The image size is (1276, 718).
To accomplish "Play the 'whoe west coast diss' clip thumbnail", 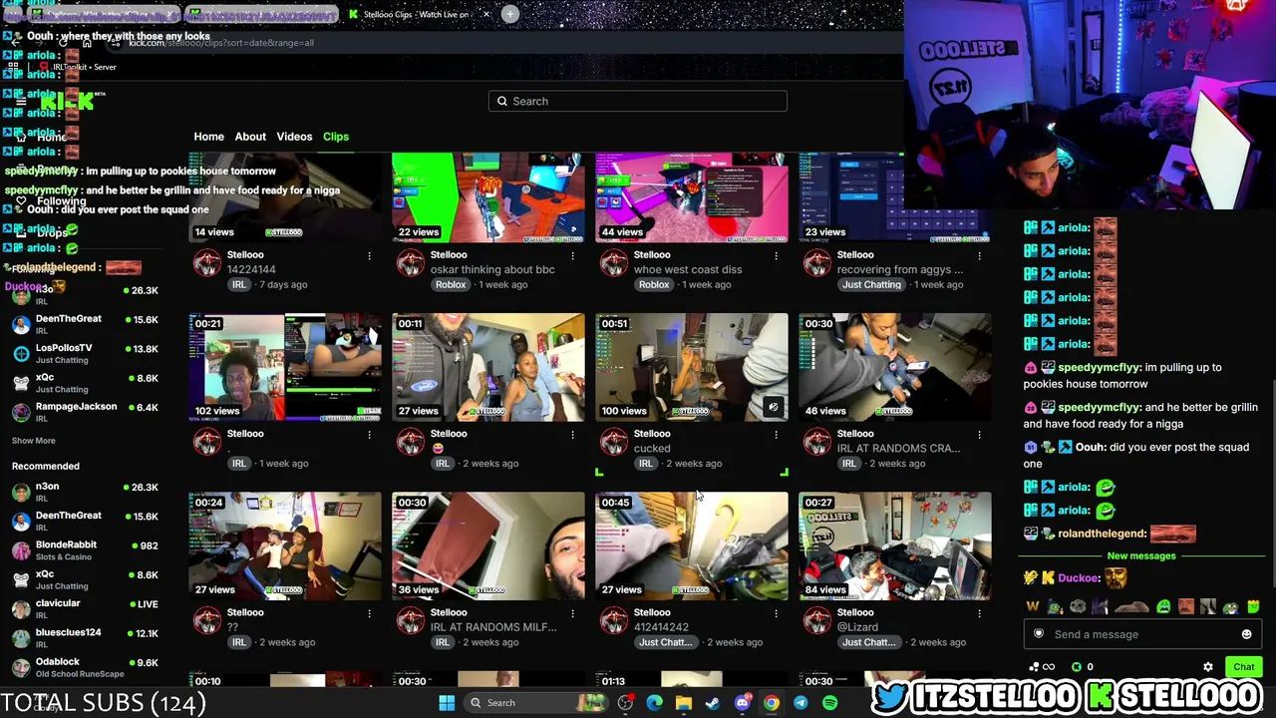I will [692, 197].
